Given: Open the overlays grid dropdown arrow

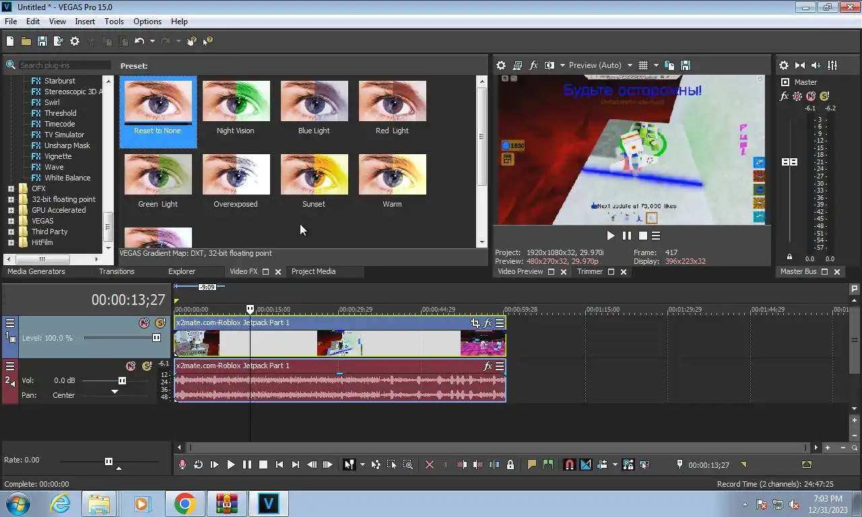Looking at the screenshot, I should point(655,65).
